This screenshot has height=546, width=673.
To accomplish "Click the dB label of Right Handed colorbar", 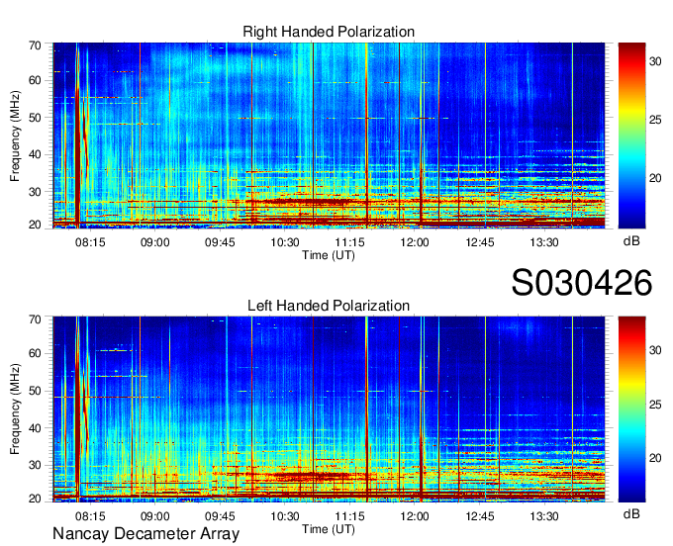I will coord(631,241).
